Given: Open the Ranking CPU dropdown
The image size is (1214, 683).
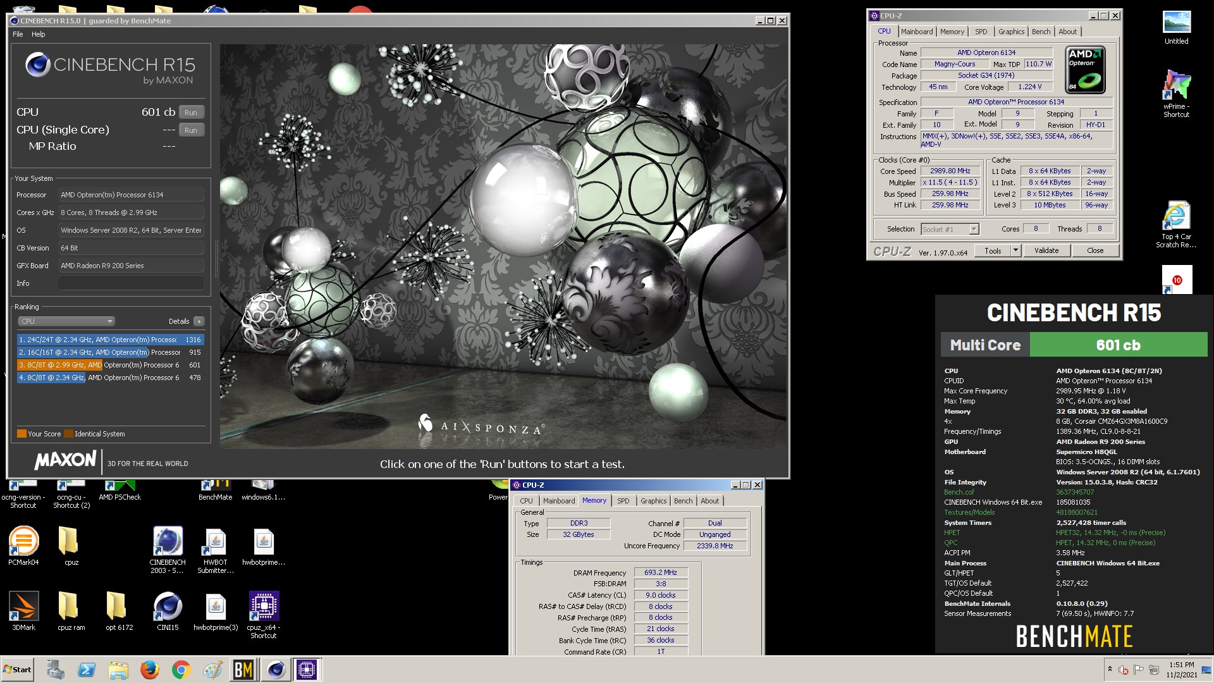Looking at the screenshot, I should [66, 321].
